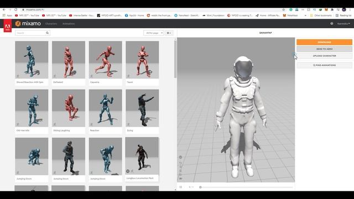Open the Mint | Foundation bookmark
The image size is (354, 199).
pyautogui.click(x=214, y=15)
